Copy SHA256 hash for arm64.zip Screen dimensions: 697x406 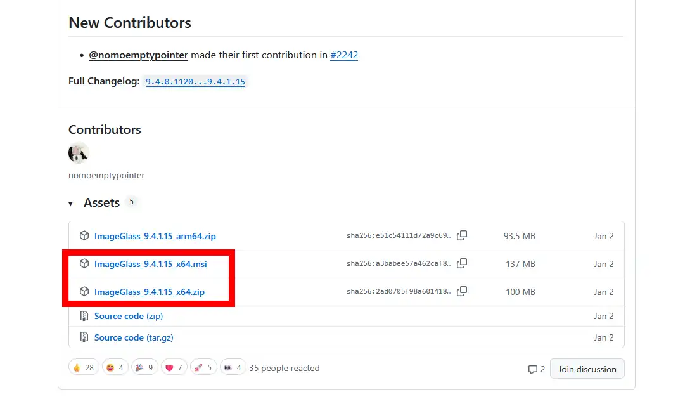(x=462, y=236)
